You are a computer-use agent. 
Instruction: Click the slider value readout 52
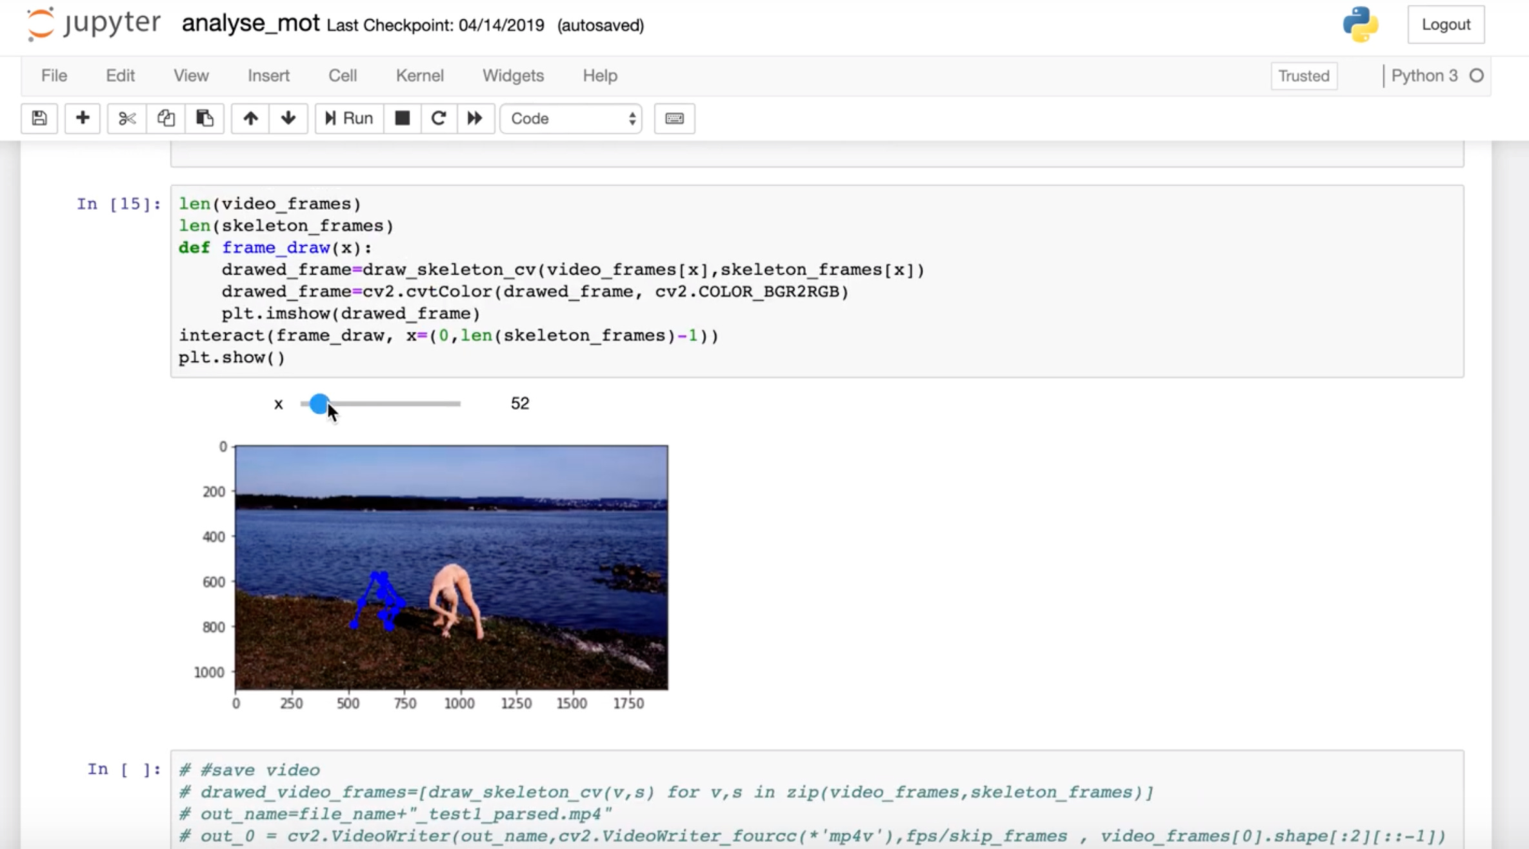[x=520, y=403]
